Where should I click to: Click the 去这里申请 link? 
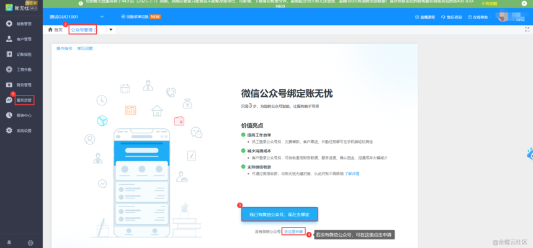pos(293,231)
